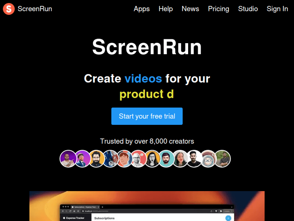294x221 pixels.
Task: Click cartoon avatar with red-brown hair
Action: pyautogui.click(x=124, y=159)
